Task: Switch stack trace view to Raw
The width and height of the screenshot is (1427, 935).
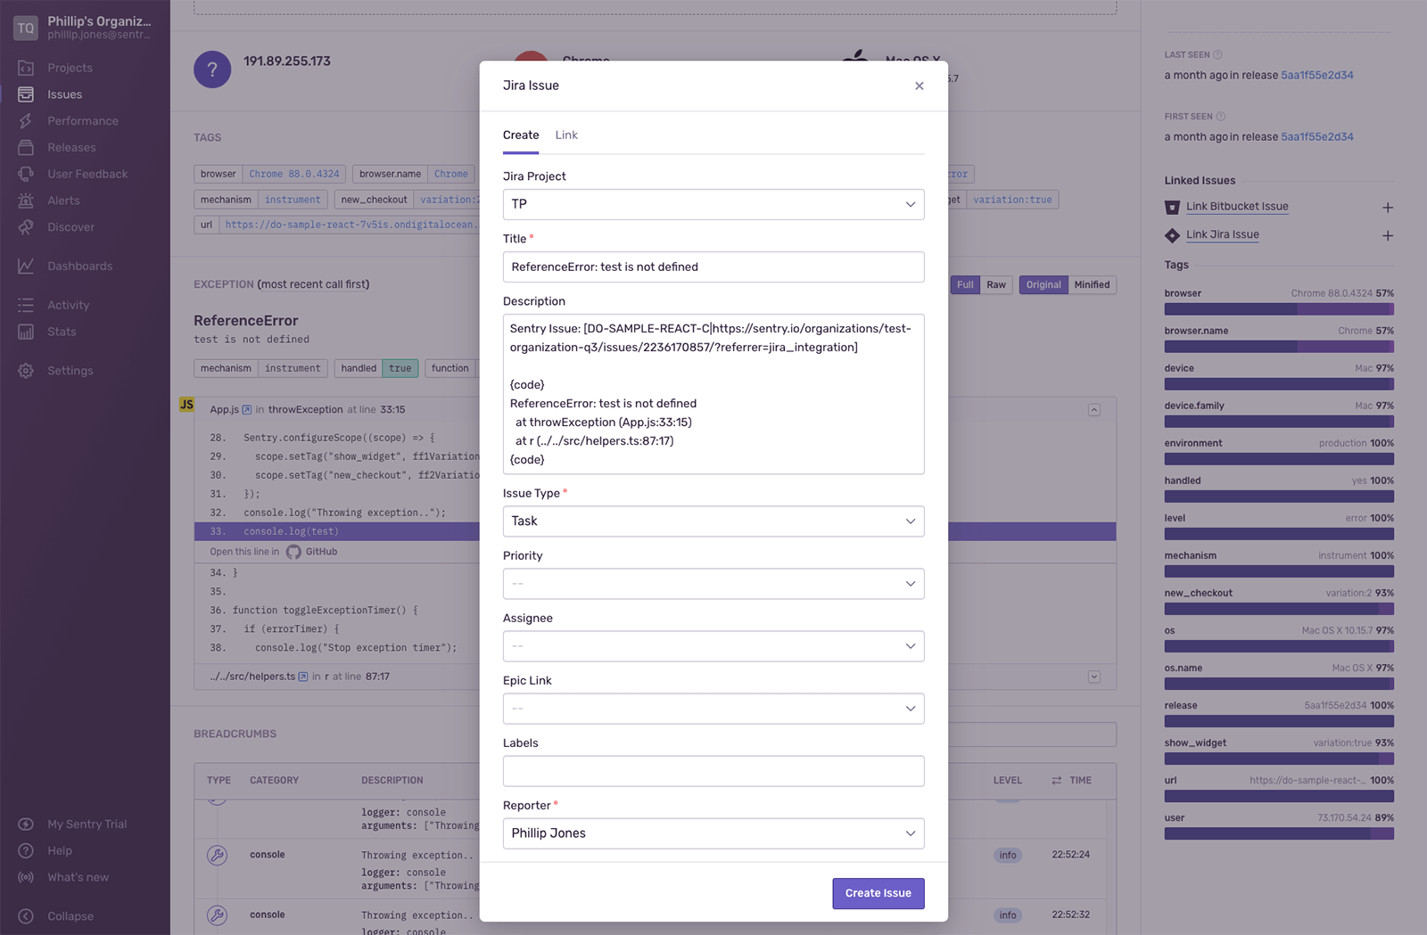Action: pyautogui.click(x=996, y=284)
